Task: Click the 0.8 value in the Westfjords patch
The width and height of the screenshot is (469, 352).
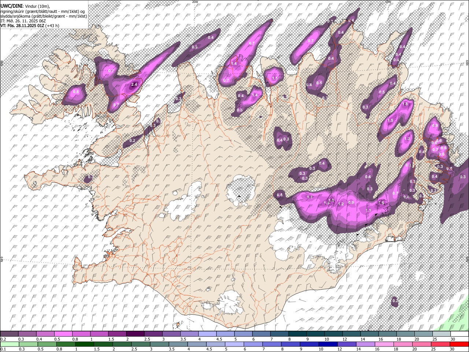Action: point(76,92)
